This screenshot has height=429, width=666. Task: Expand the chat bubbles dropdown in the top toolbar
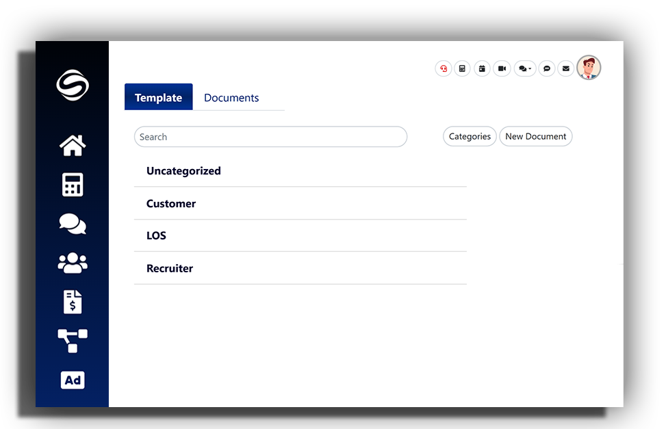525,68
